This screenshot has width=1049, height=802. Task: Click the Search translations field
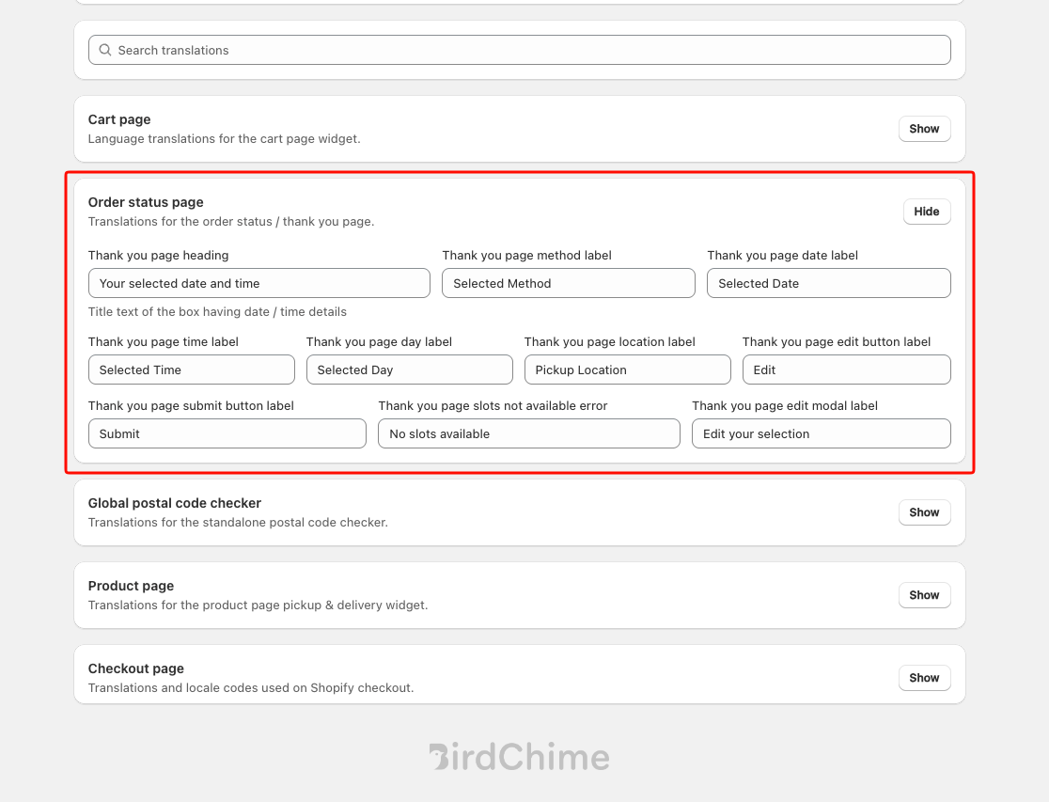tap(519, 50)
